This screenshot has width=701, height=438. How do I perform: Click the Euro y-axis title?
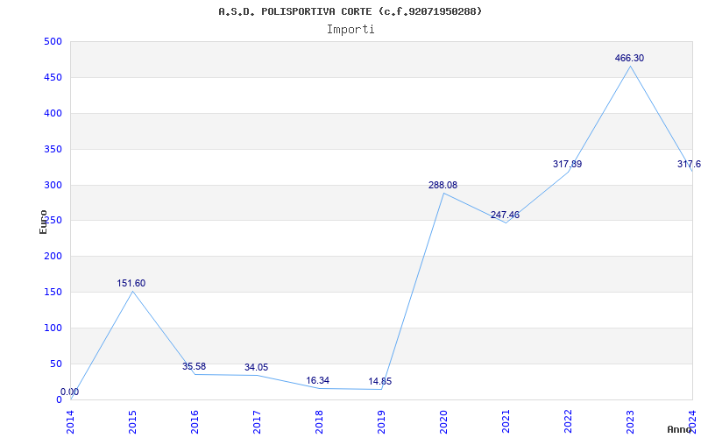click(x=43, y=222)
